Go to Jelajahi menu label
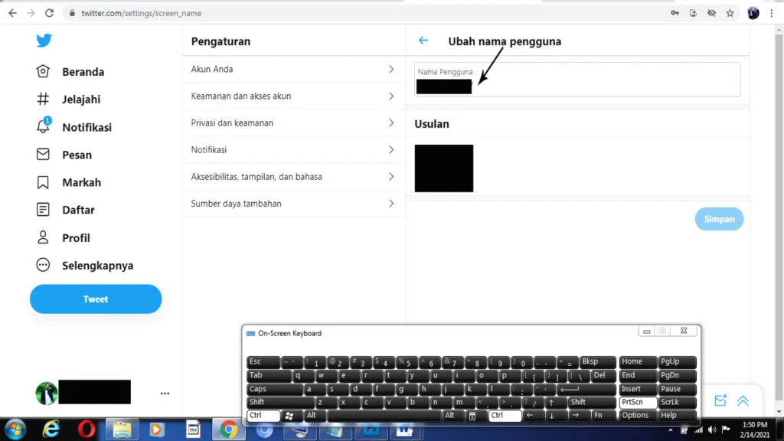The height and width of the screenshot is (441, 784). (x=81, y=100)
